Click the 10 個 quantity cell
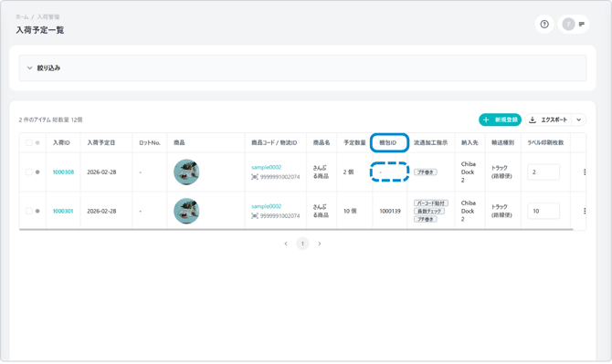The height and width of the screenshot is (364, 612). click(x=350, y=211)
